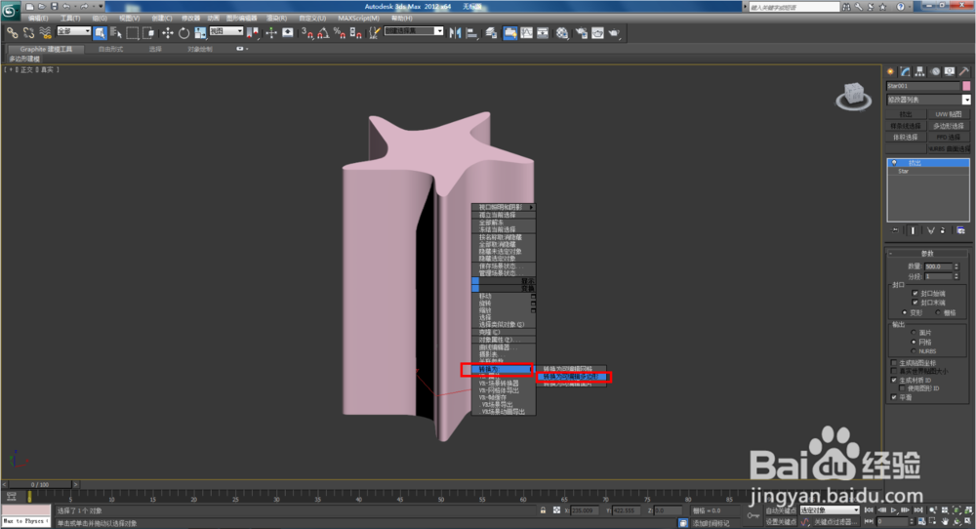Open the 渲染(R) menu

pos(276,18)
